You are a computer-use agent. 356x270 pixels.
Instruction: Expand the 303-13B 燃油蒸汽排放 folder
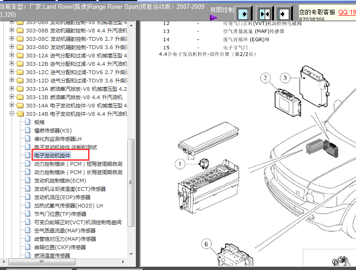coord(12,97)
